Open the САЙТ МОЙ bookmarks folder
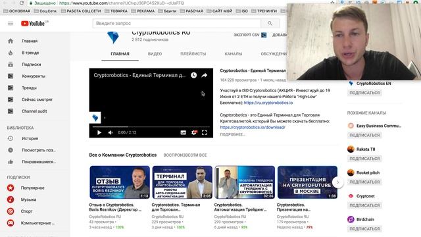Image resolution: width=421 pixels, height=237 pixels. coord(219,11)
